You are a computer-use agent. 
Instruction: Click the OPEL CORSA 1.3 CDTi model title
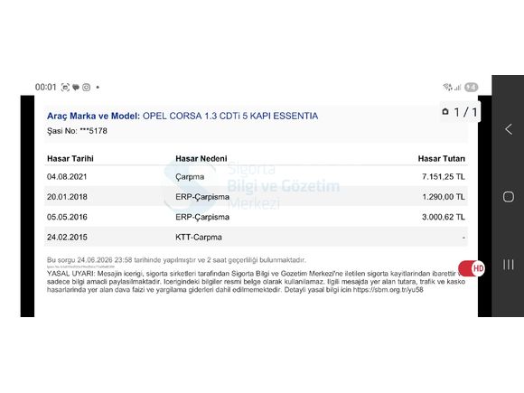point(230,116)
